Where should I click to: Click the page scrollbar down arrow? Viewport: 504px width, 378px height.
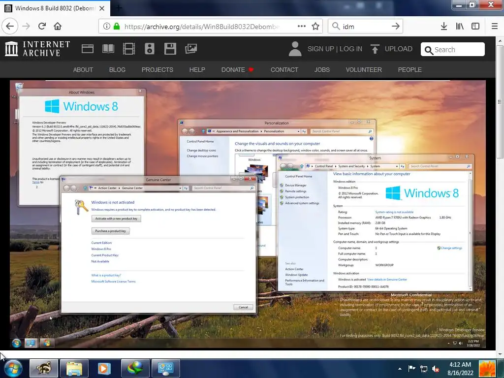500,354
